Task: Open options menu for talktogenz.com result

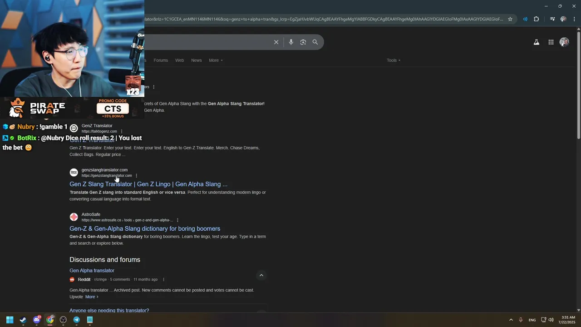Action: 121,131
